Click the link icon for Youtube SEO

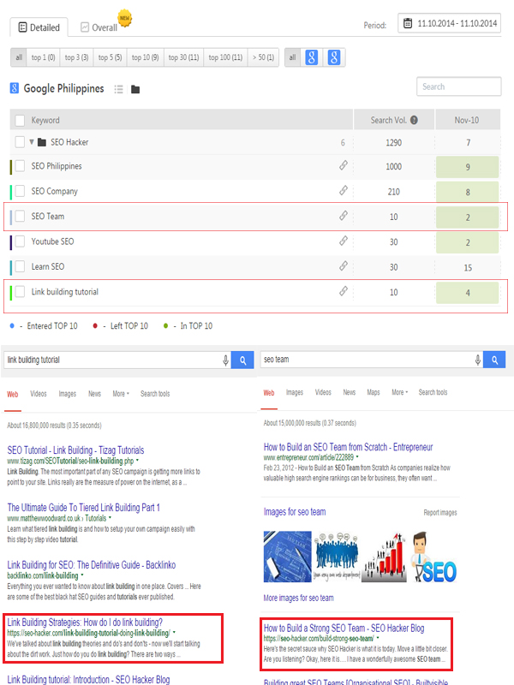point(344,242)
